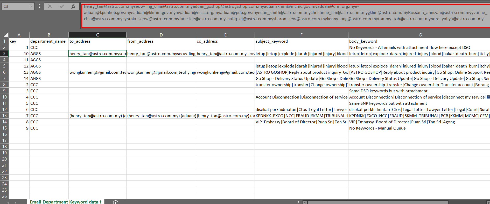
Task: Select column D header
Action: (161, 35)
